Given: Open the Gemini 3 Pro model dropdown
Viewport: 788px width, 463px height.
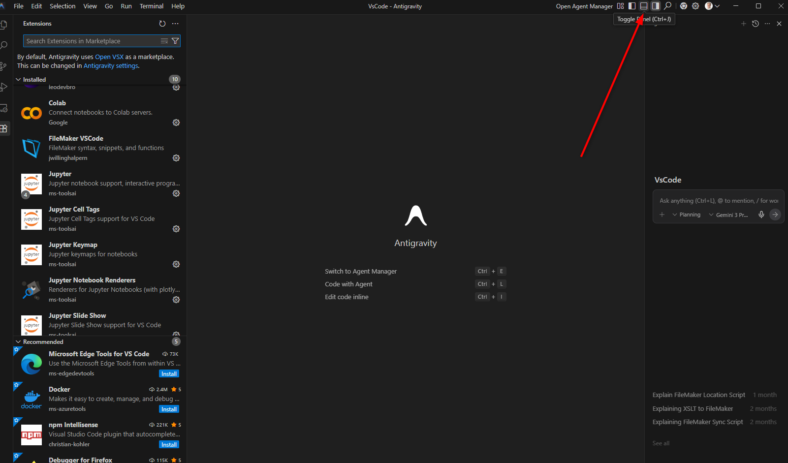Looking at the screenshot, I should [x=728, y=215].
